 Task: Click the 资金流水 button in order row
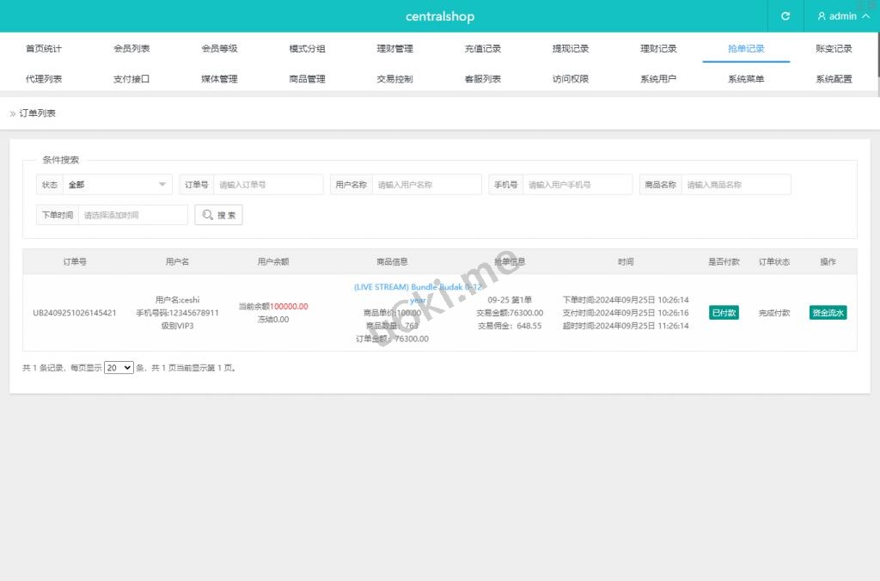[x=828, y=313]
